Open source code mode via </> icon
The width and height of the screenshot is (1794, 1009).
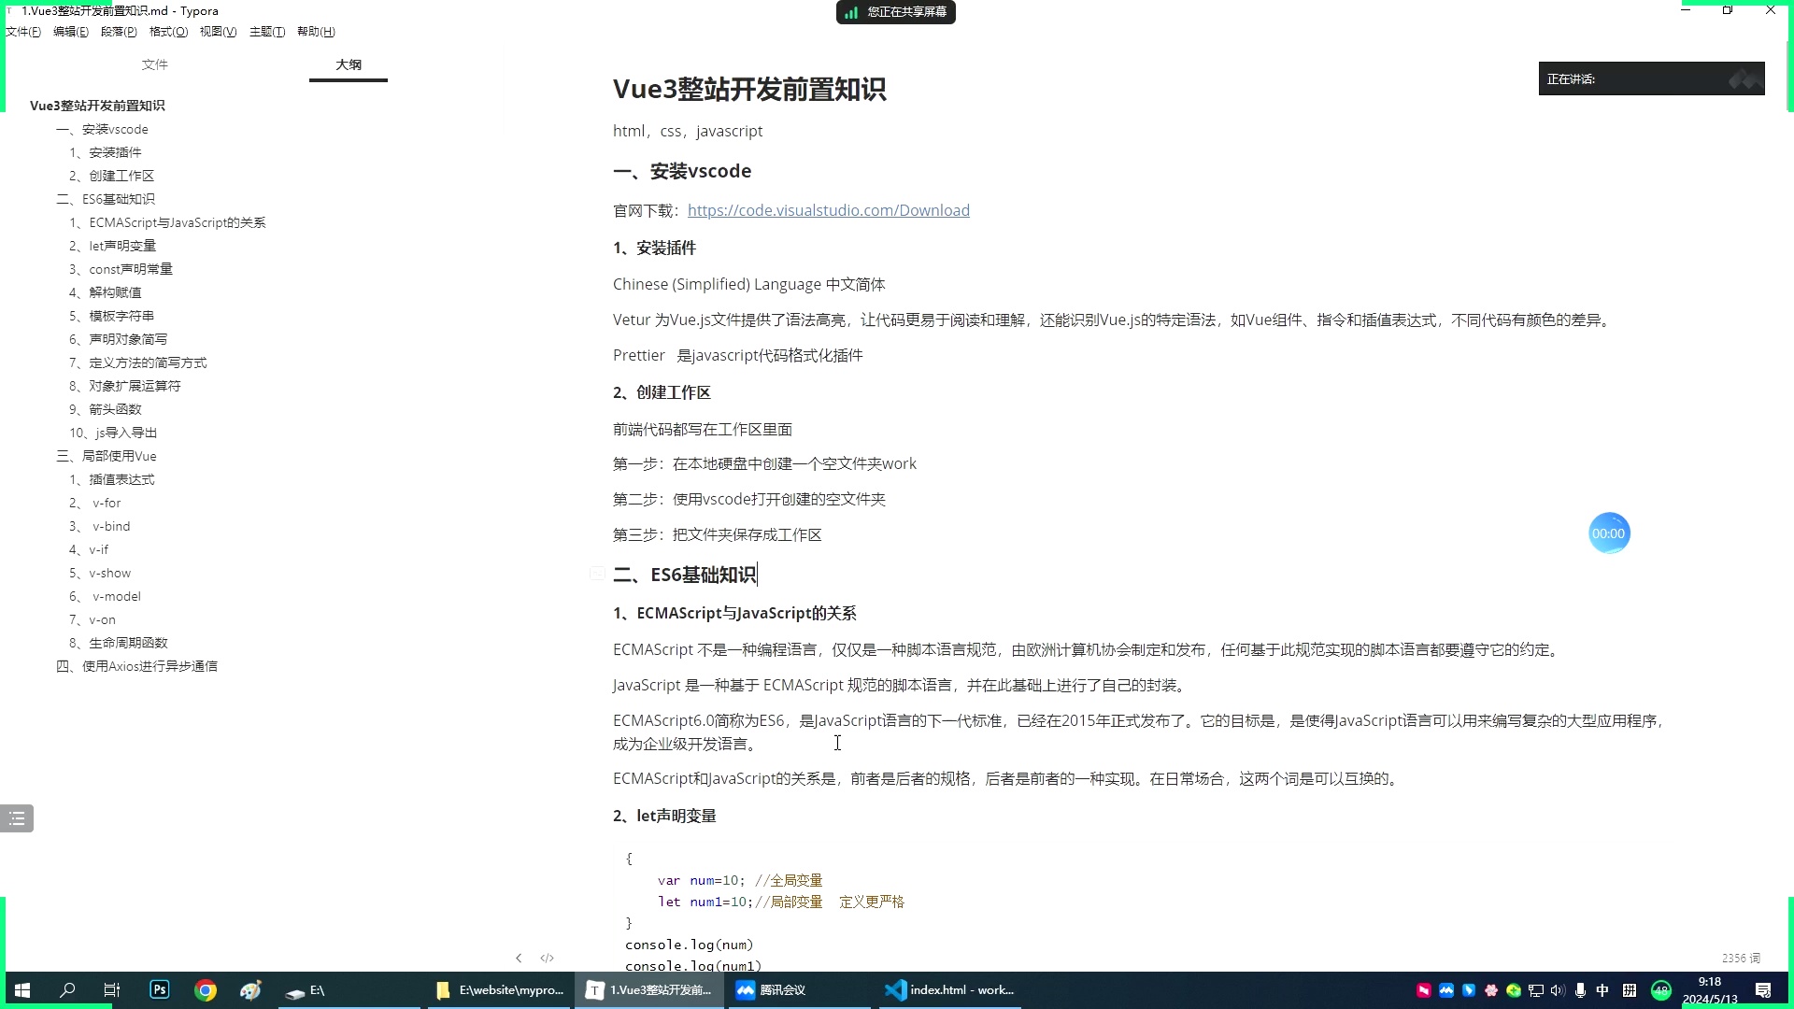pos(547,958)
